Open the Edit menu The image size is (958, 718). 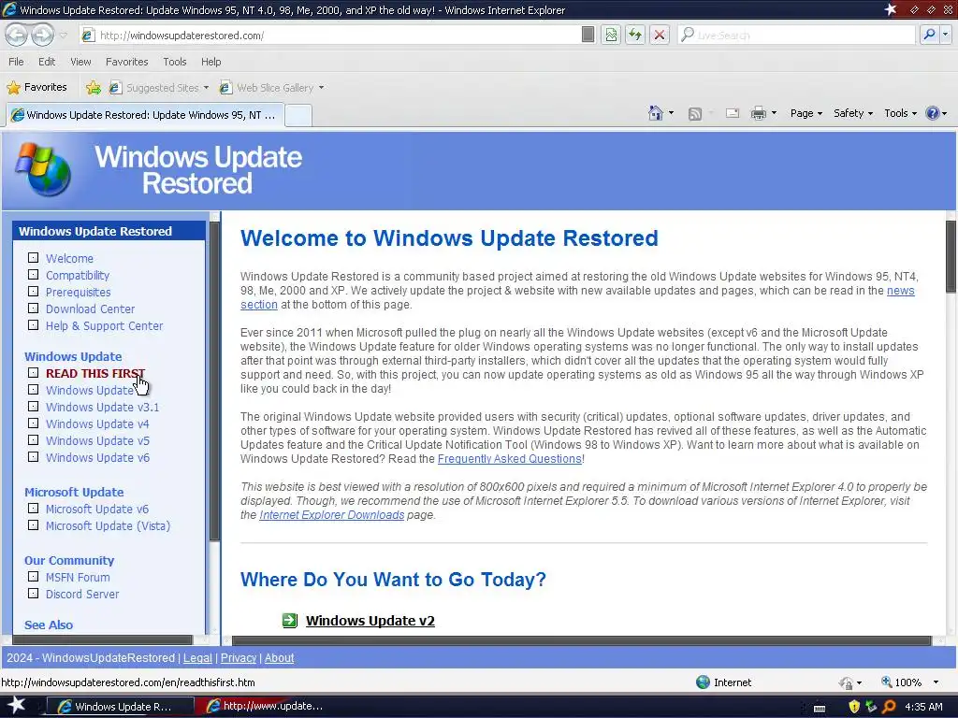click(47, 62)
